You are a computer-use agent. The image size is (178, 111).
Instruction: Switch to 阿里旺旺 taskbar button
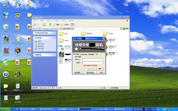pos(66,109)
